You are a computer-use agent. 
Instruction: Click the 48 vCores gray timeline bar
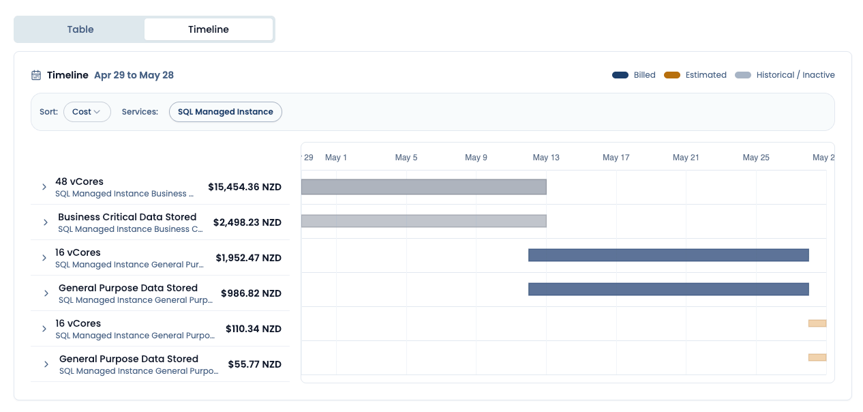click(x=424, y=187)
